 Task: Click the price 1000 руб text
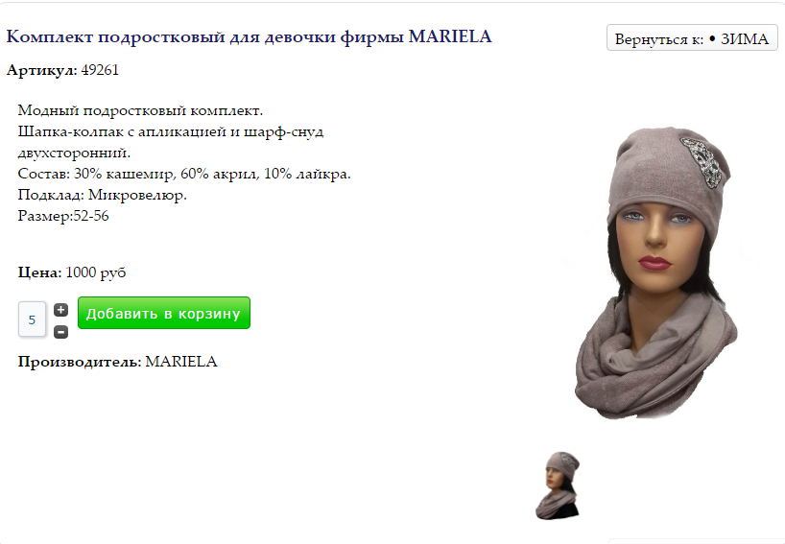(x=96, y=272)
